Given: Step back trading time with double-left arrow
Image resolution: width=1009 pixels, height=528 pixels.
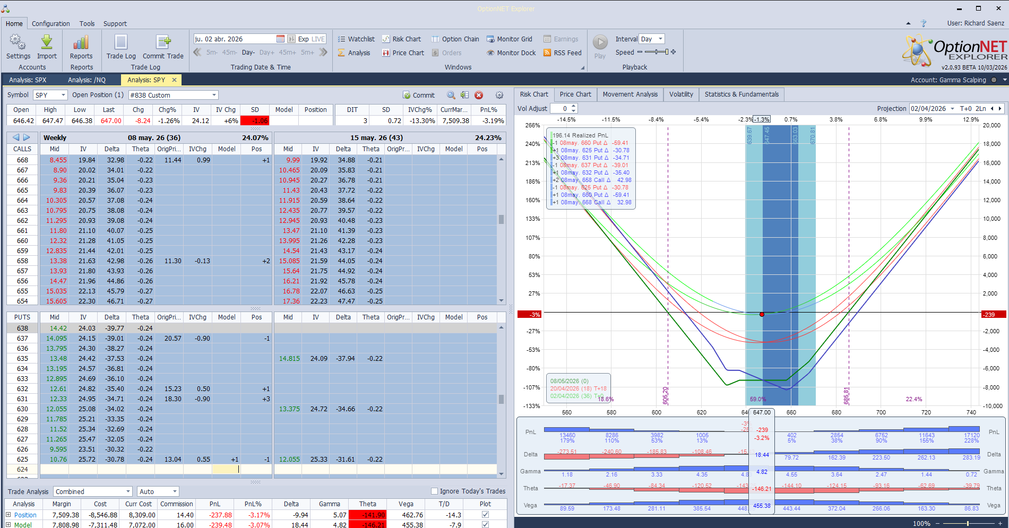Looking at the screenshot, I should (x=197, y=52).
